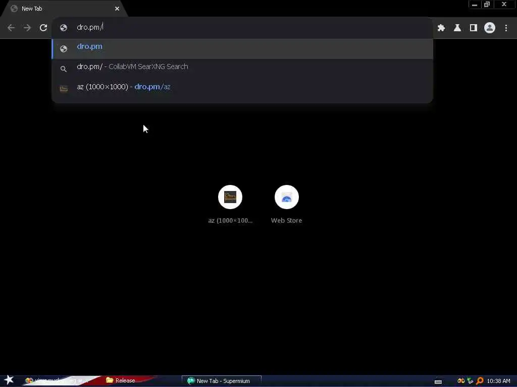Open the Web Store shortcut
517x387 pixels.
[287, 205]
